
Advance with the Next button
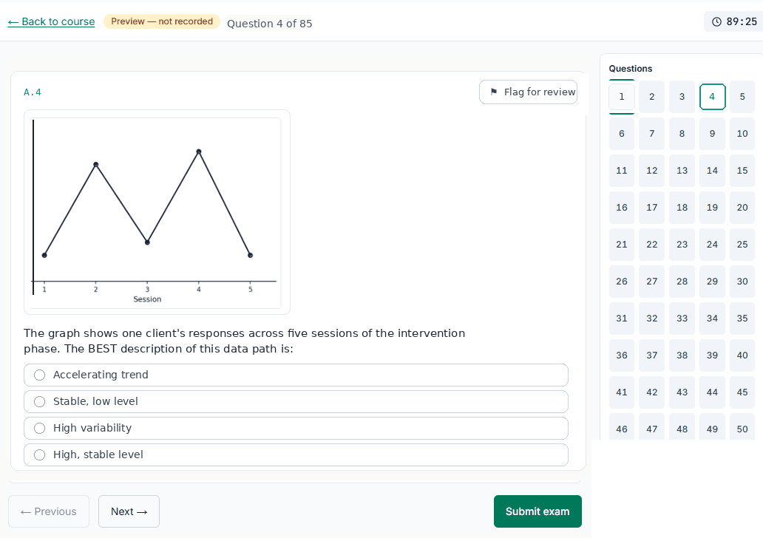(x=129, y=511)
